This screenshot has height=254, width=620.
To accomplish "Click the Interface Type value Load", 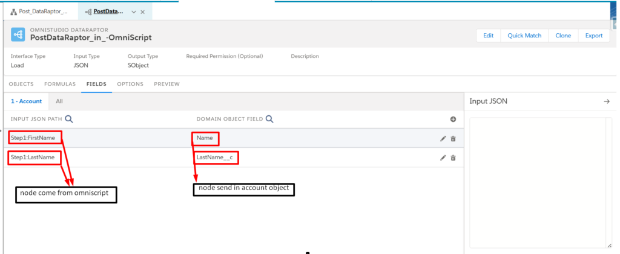I will [18, 65].
